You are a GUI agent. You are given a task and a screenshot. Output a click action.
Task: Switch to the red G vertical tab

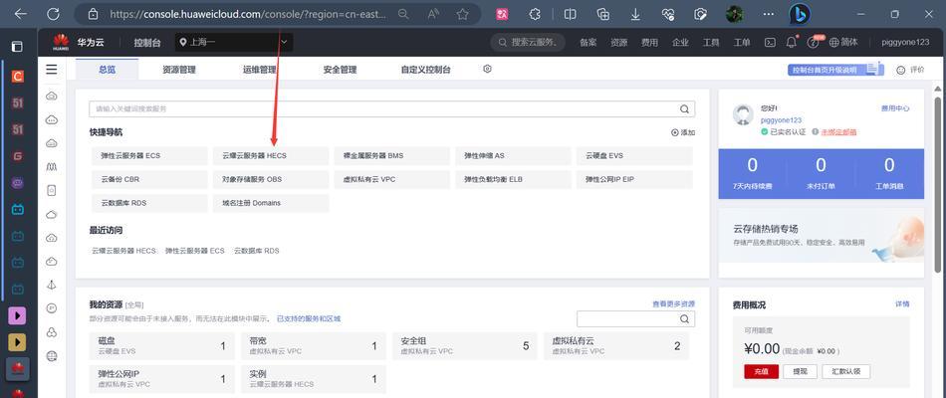(18, 156)
